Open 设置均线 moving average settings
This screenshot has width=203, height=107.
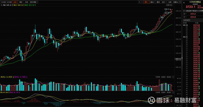coord(169,5)
